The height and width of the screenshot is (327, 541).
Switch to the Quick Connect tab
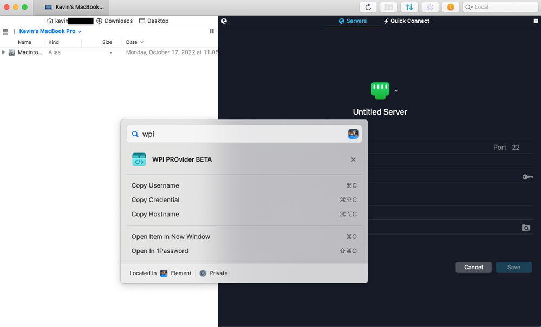[x=406, y=21]
